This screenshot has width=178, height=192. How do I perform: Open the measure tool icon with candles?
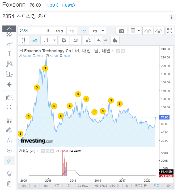coord(9,97)
